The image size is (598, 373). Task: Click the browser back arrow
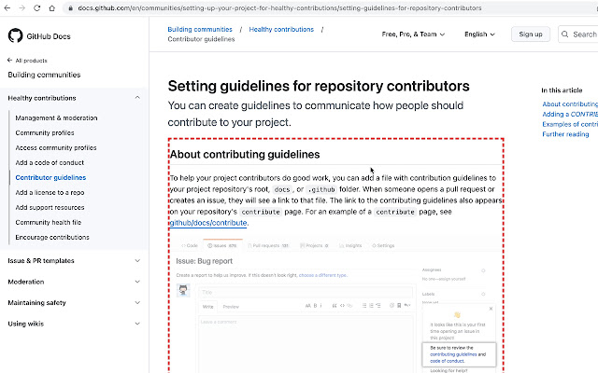pyautogui.click(x=7, y=7)
